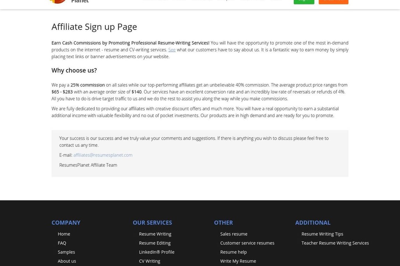Open the Resume help link
The image size is (400, 266).
tap(233, 252)
